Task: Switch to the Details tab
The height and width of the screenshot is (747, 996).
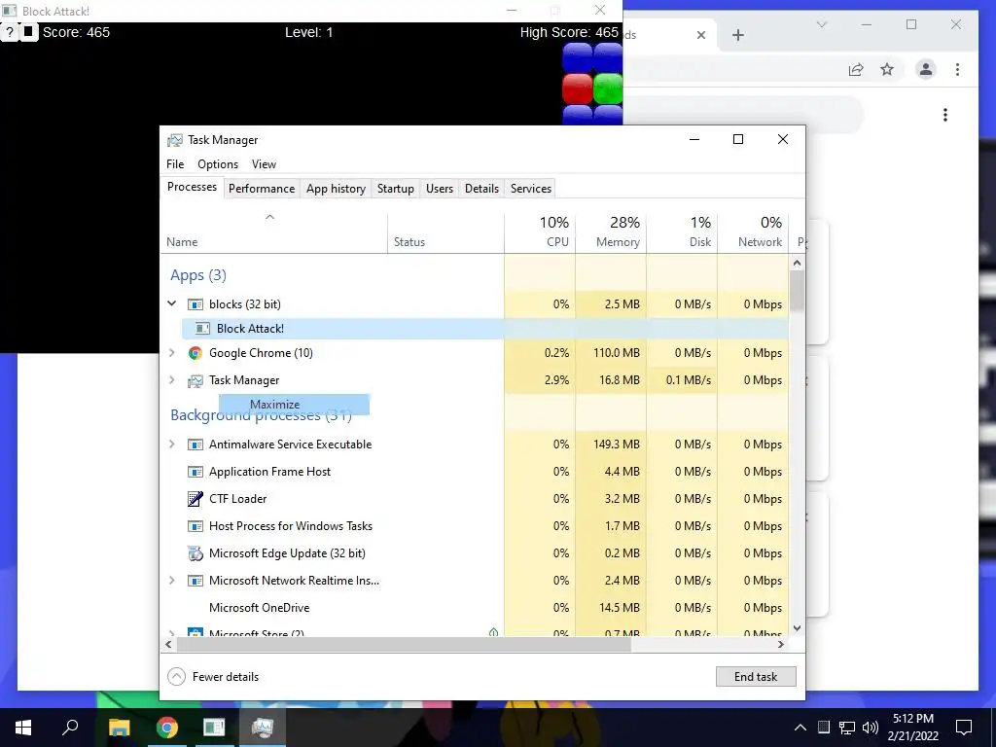Action: (481, 189)
